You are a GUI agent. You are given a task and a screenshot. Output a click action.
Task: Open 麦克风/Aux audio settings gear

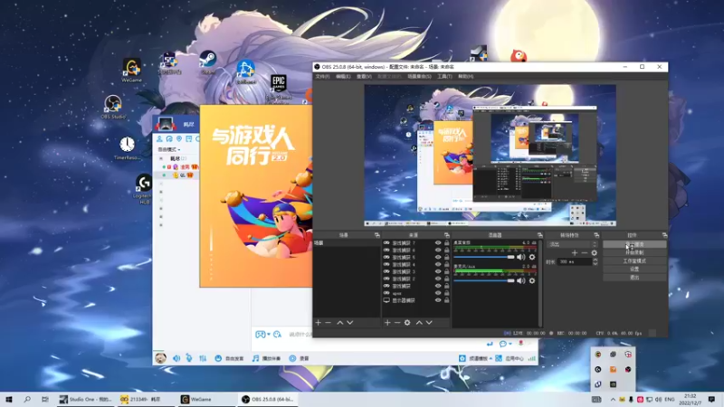[x=532, y=280]
